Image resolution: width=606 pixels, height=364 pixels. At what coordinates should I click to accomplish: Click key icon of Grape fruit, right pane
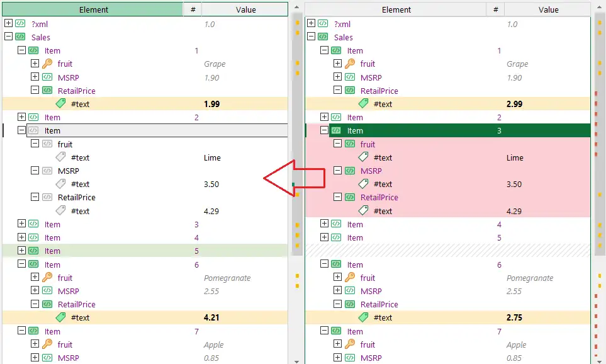tap(350, 64)
